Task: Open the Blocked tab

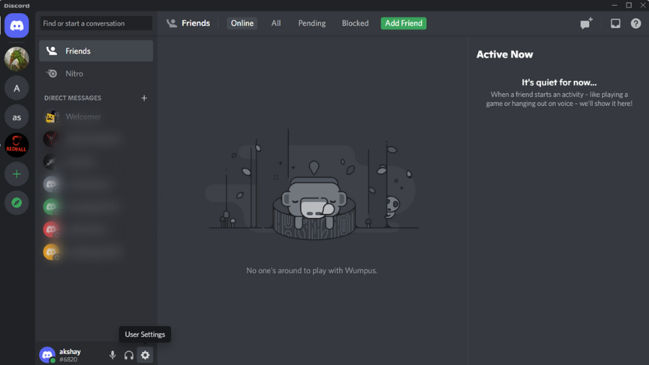Action: pos(355,23)
